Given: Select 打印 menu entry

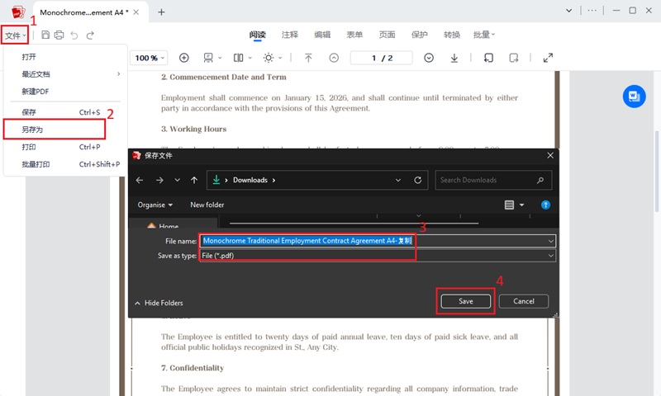Looking at the screenshot, I should (x=65, y=147).
